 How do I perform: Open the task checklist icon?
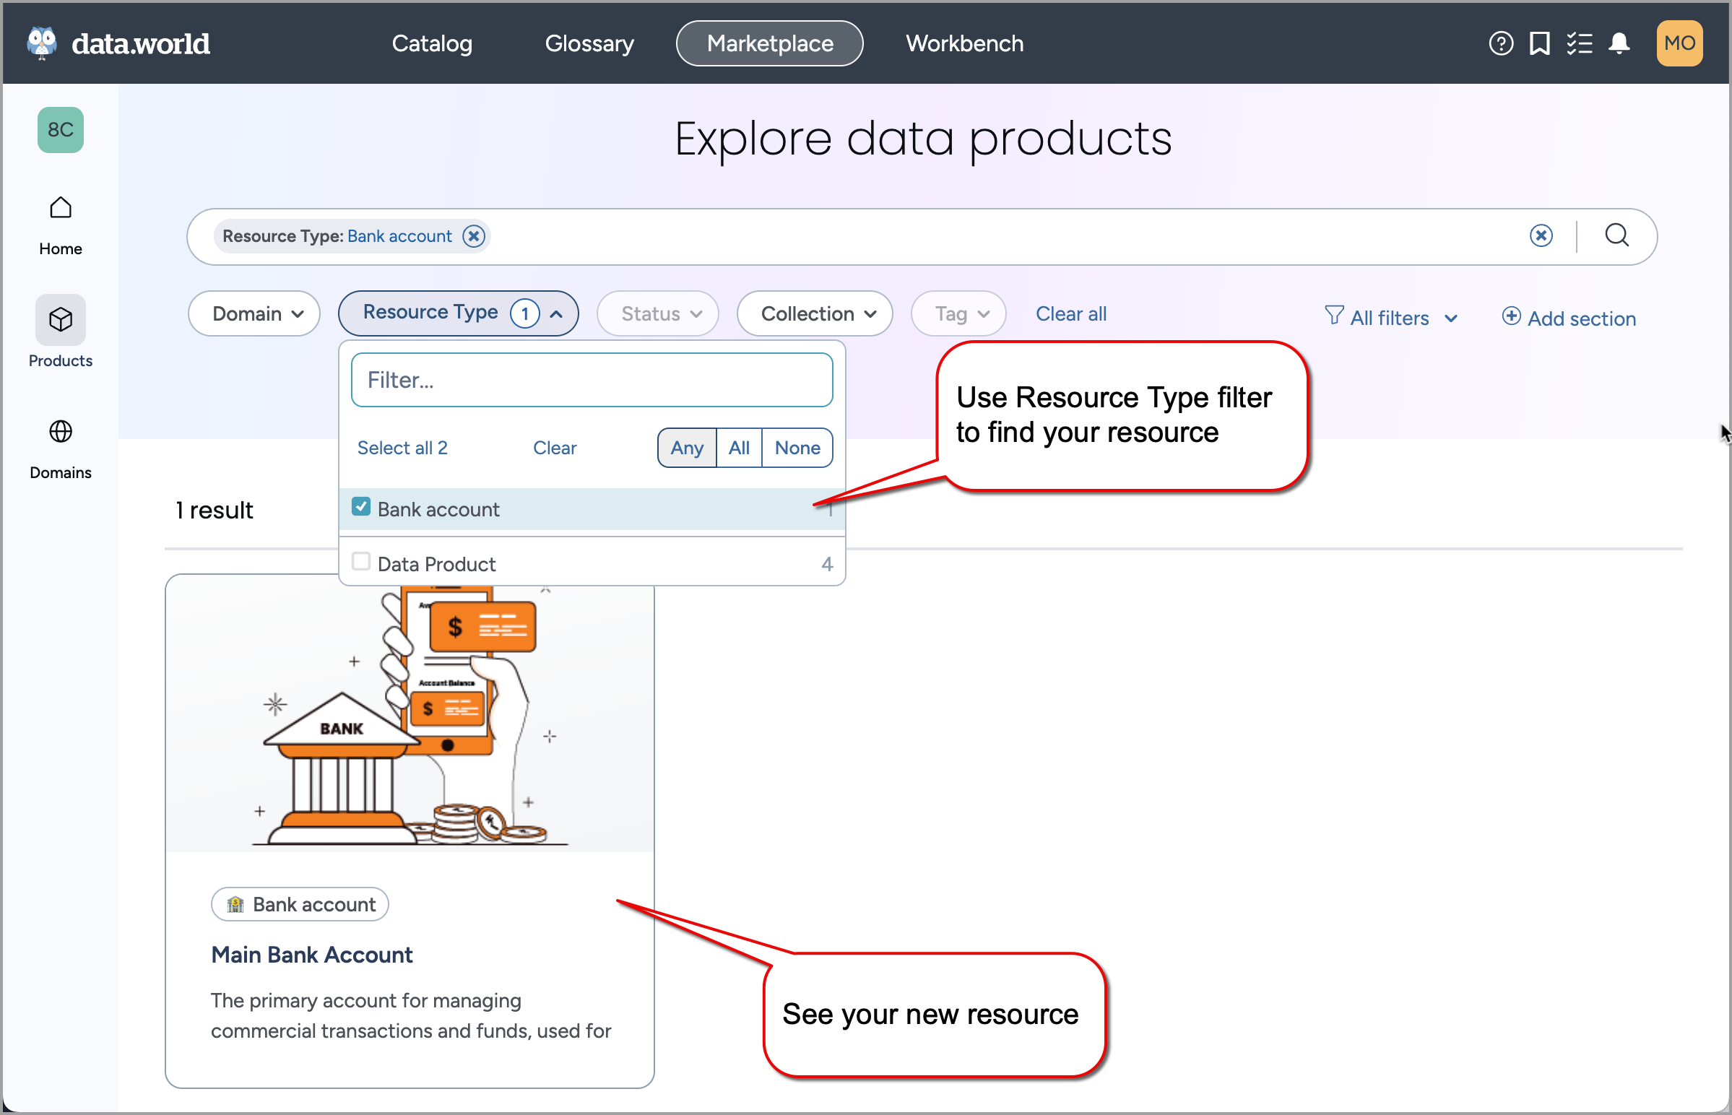tap(1579, 43)
